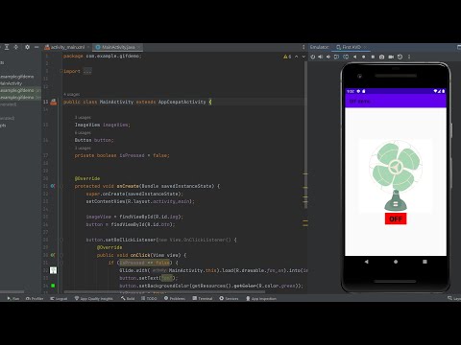Tap the phone's recent apps button
This screenshot has height=345, width=461.
click(425, 262)
